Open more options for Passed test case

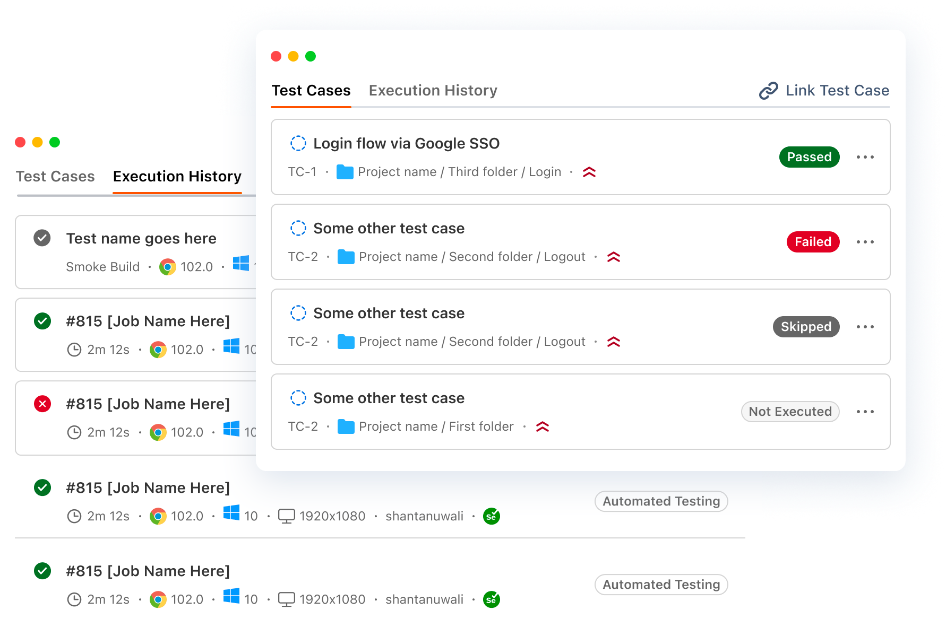tap(865, 157)
